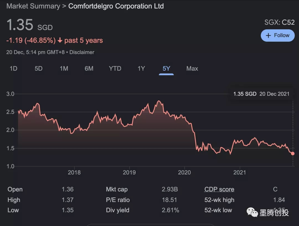Click the active 5Y tab
The height and width of the screenshot is (226, 299).
pos(166,69)
